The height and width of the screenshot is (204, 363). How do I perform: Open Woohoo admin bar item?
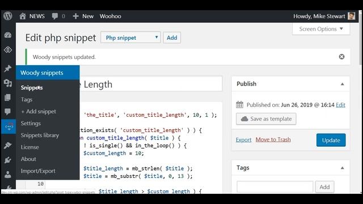(x=111, y=16)
